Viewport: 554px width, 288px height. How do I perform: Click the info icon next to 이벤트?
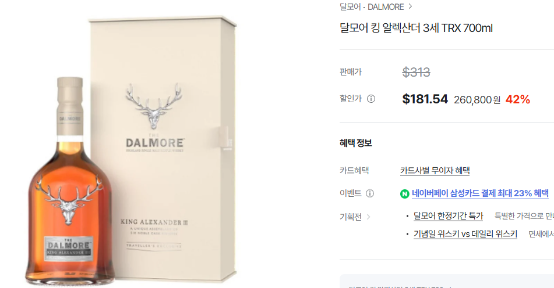(369, 193)
